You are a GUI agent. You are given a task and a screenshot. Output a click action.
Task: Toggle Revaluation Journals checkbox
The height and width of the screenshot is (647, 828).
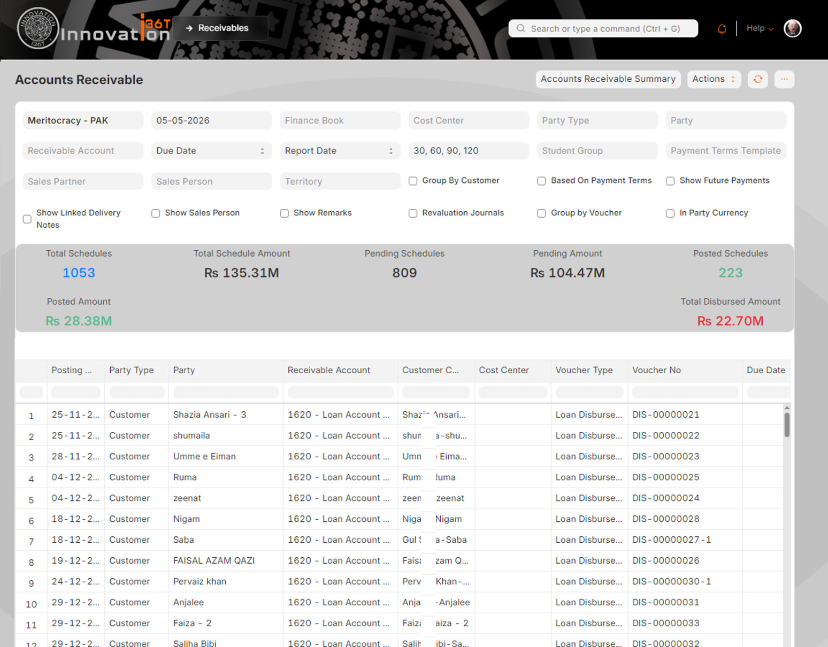(413, 213)
